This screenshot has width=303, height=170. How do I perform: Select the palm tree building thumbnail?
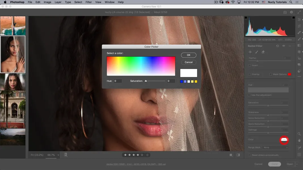pos(13,109)
